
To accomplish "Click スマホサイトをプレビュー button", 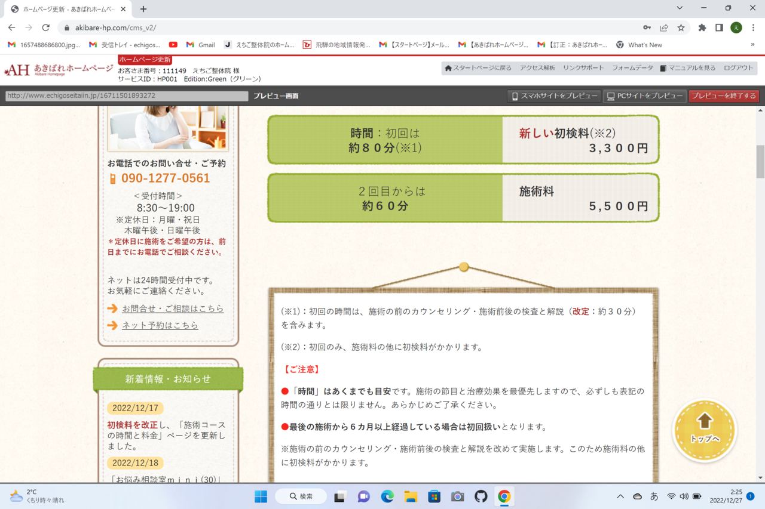I will coord(554,96).
